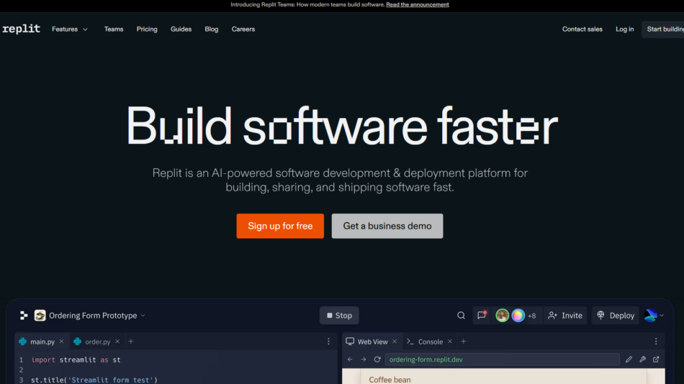
Task: Click the pencil edit icon beside the URL bar
Action: point(629,360)
